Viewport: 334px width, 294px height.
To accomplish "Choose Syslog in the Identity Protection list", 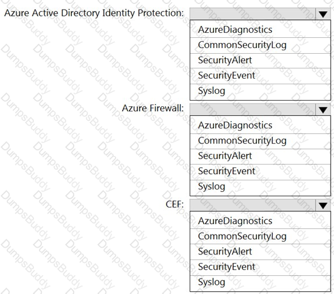I will point(260,92).
